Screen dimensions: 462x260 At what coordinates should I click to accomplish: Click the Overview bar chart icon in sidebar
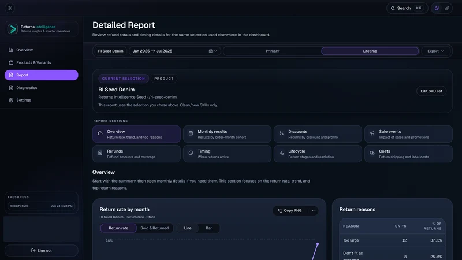[11, 50]
